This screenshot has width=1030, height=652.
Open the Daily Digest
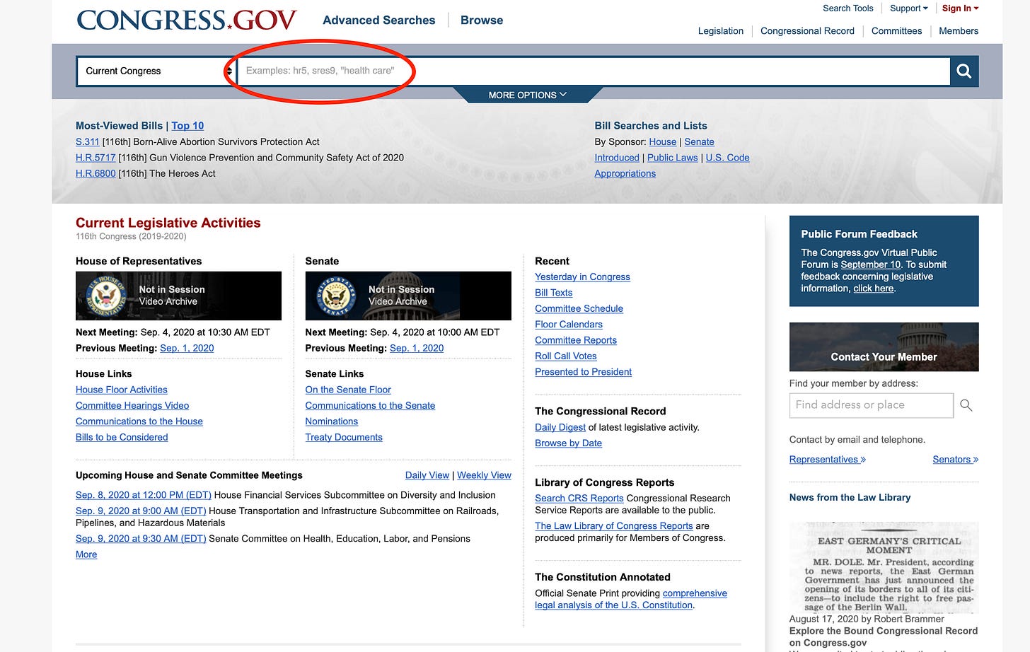tap(560, 427)
